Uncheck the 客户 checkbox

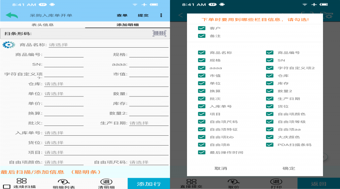coord(202,28)
